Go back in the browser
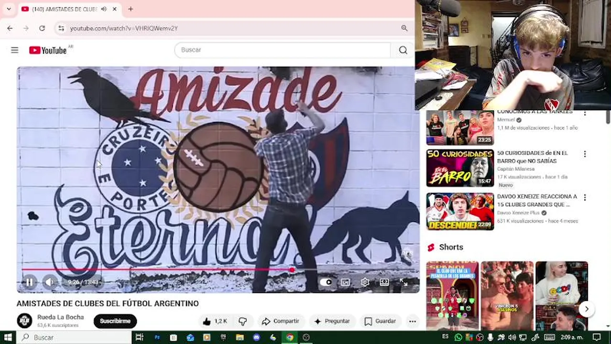Screen dimensions: 611x344 [x=10, y=28]
